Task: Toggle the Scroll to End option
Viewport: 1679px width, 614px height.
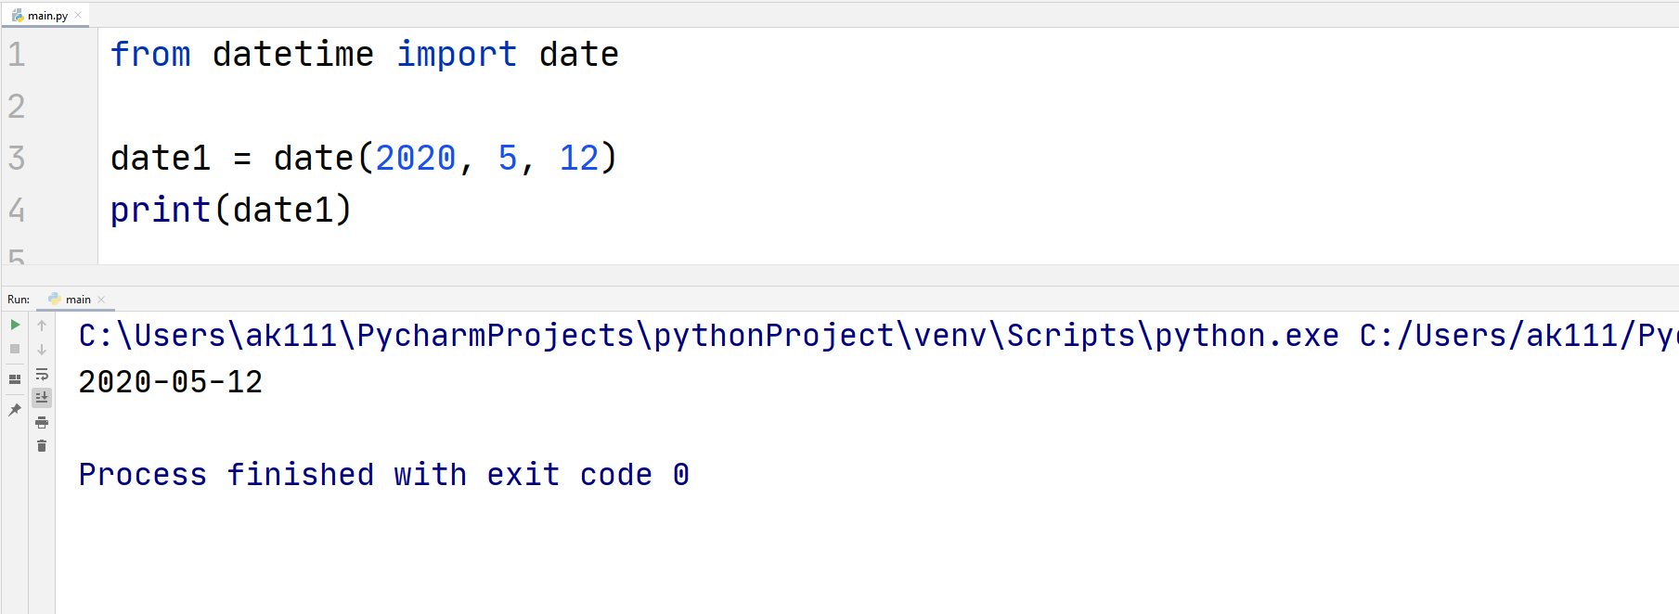Action: (x=42, y=397)
